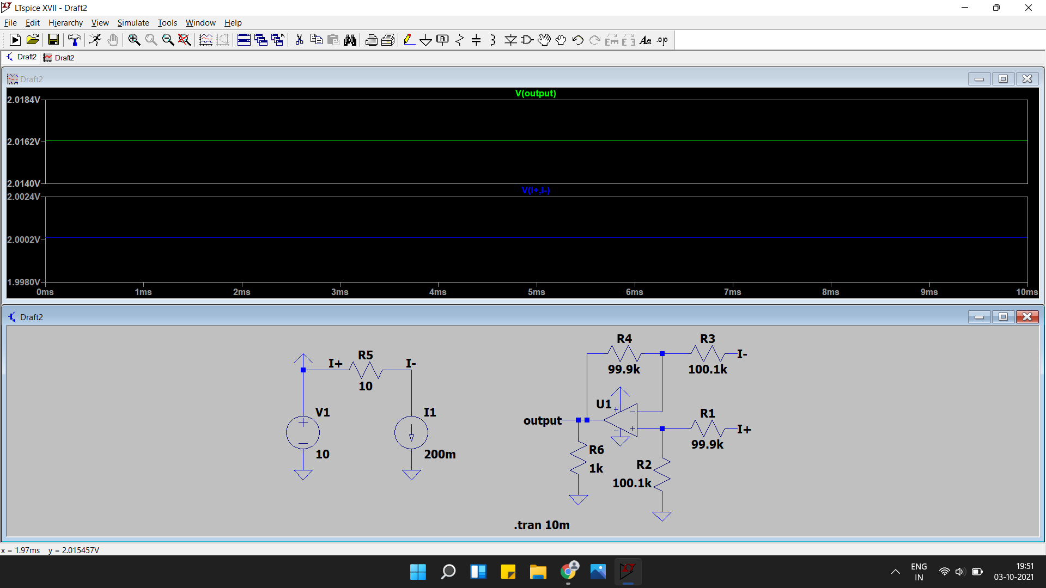Click resistor R5 value 10
The width and height of the screenshot is (1046, 588).
[366, 386]
